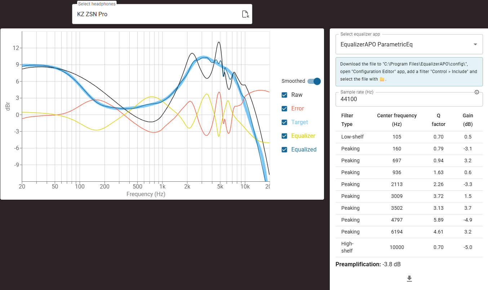Hide the Error curve via checkbox
The image size is (488, 290).
(x=285, y=109)
